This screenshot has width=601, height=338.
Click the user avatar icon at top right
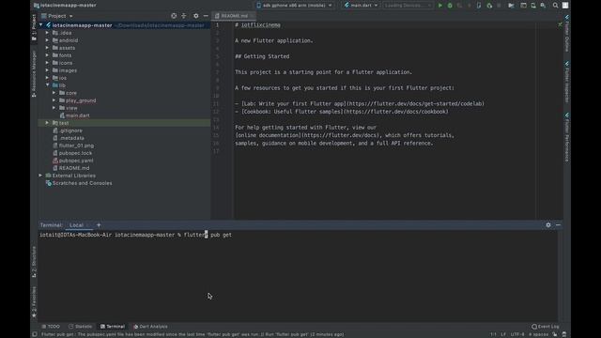pos(565,6)
